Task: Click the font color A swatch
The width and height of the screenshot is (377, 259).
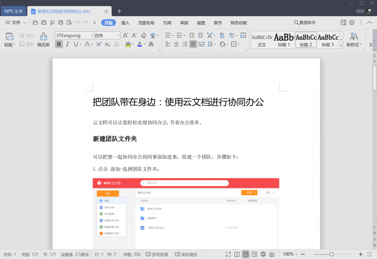Action: 140,44
